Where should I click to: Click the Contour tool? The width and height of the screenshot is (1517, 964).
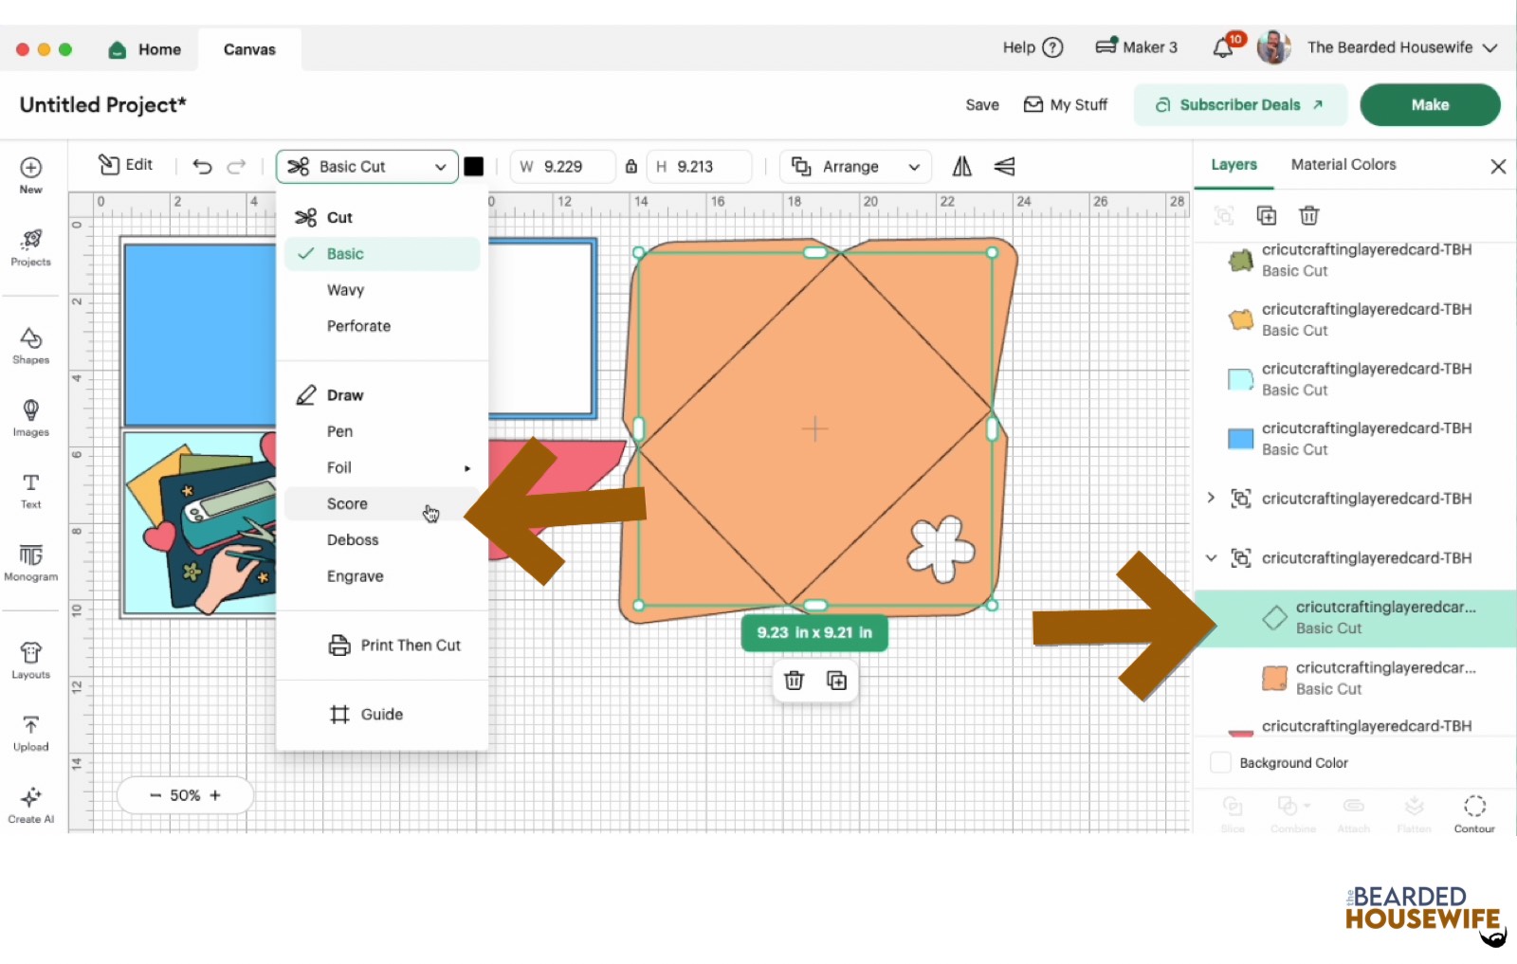coord(1473,813)
